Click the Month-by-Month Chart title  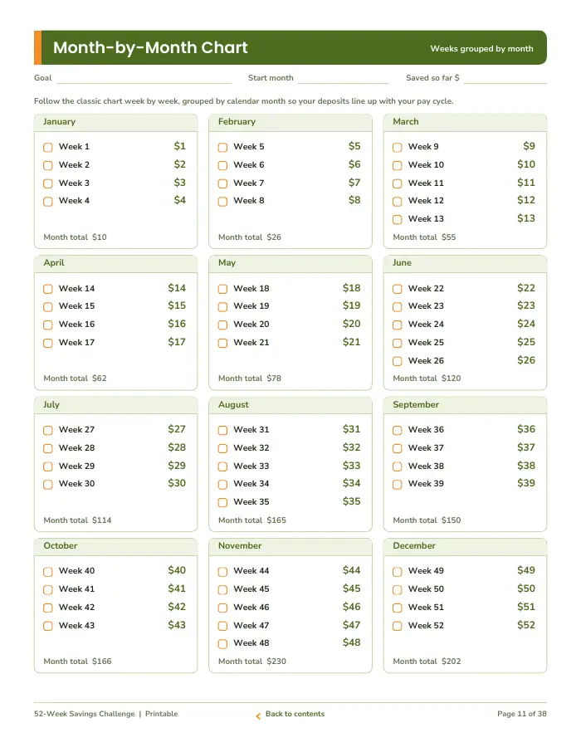(x=150, y=47)
